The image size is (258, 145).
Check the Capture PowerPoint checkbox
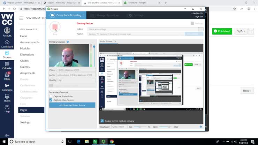51,96
